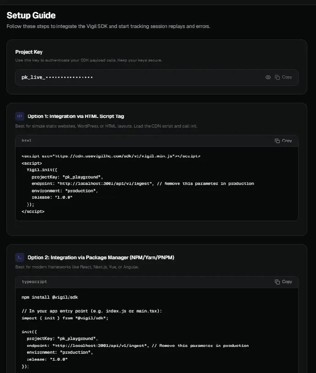Viewport: 316px width, 373px height.
Task: Click the 'typescript' language label
Action: coord(34,282)
